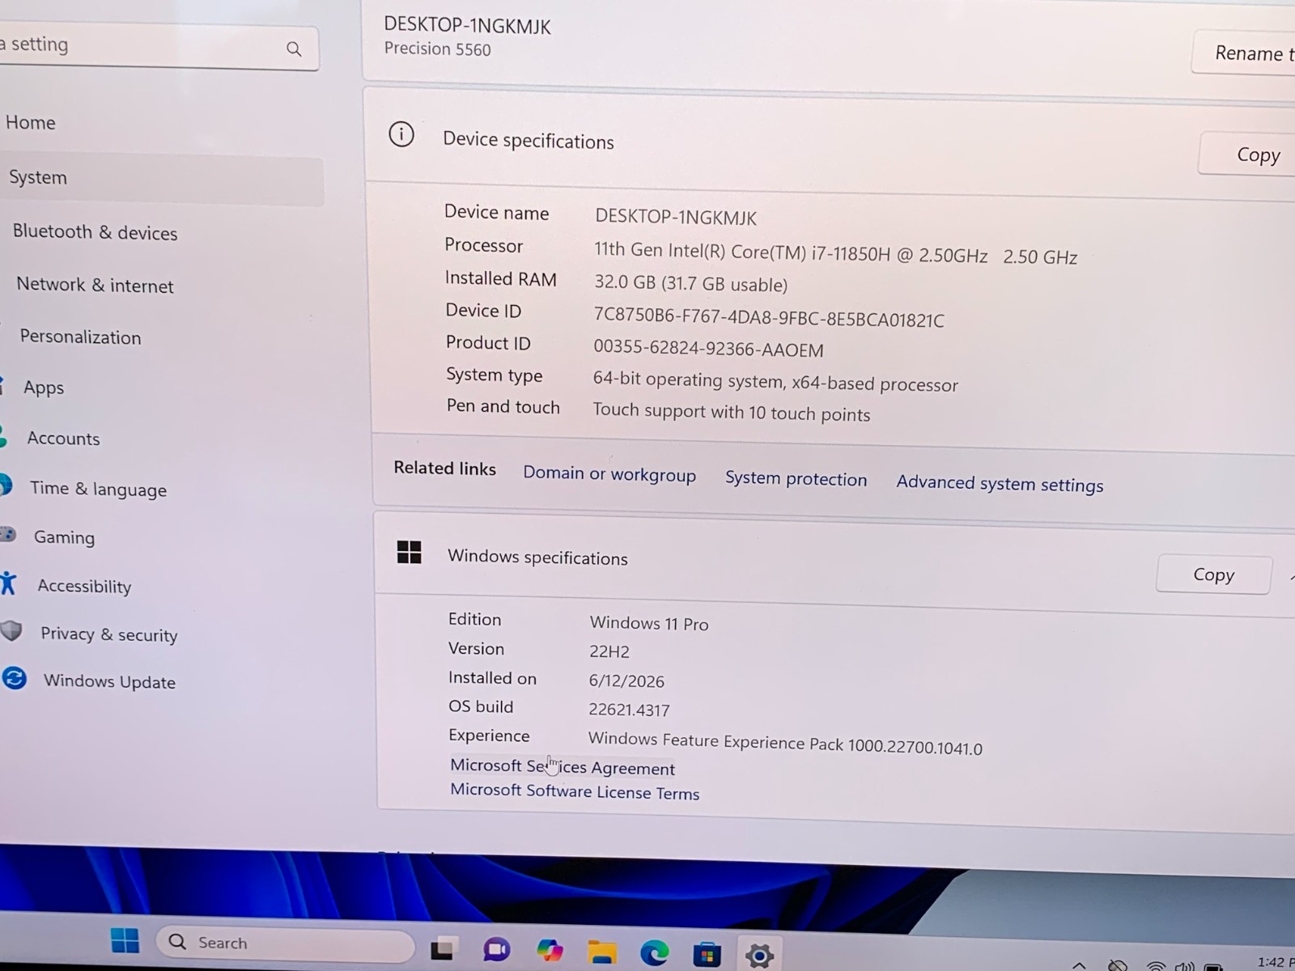The image size is (1295, 971).
Task: Launch Microsoft Edge from the taskbar
Action: pos(654,953)
